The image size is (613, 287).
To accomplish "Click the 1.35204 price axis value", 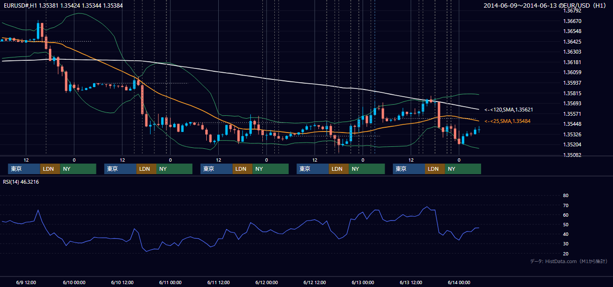I will [572, 144].
